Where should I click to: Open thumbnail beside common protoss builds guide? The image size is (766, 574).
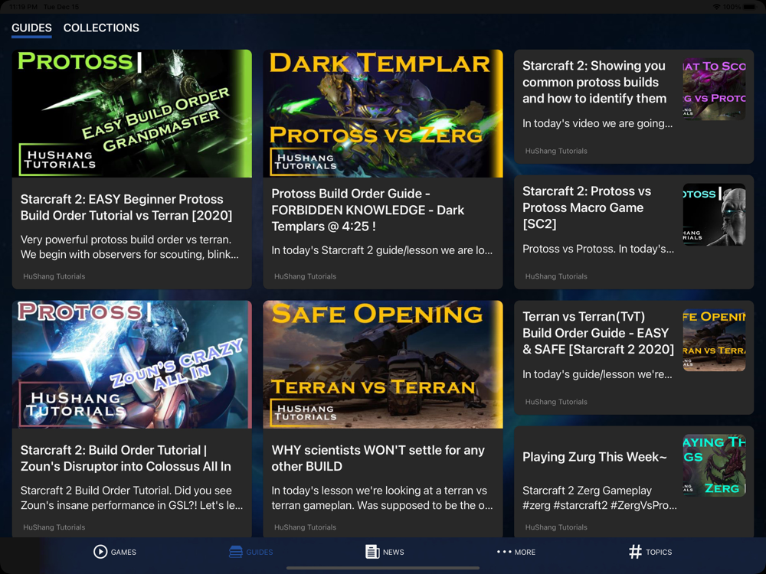tap(714, 90)
